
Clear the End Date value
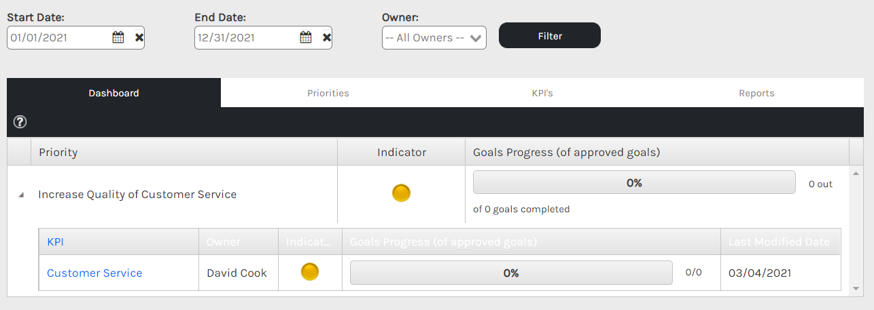point(327,38)
